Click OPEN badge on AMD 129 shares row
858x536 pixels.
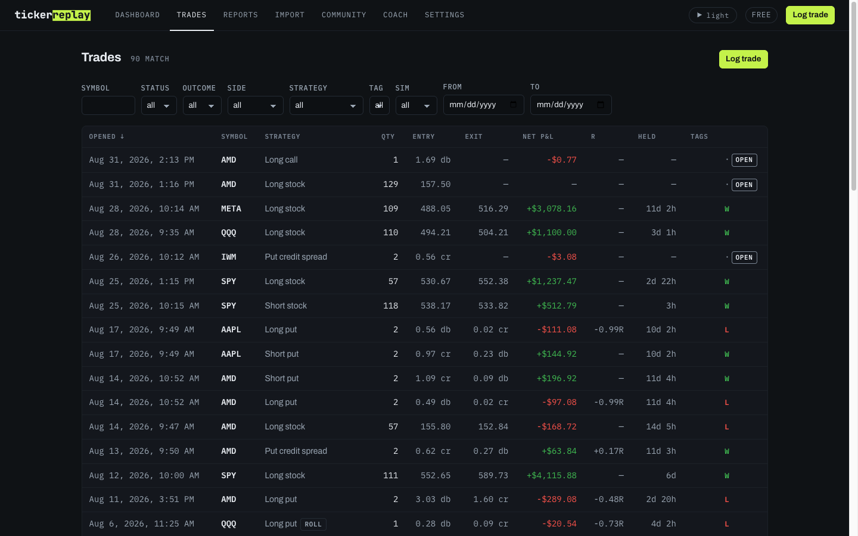744,185
